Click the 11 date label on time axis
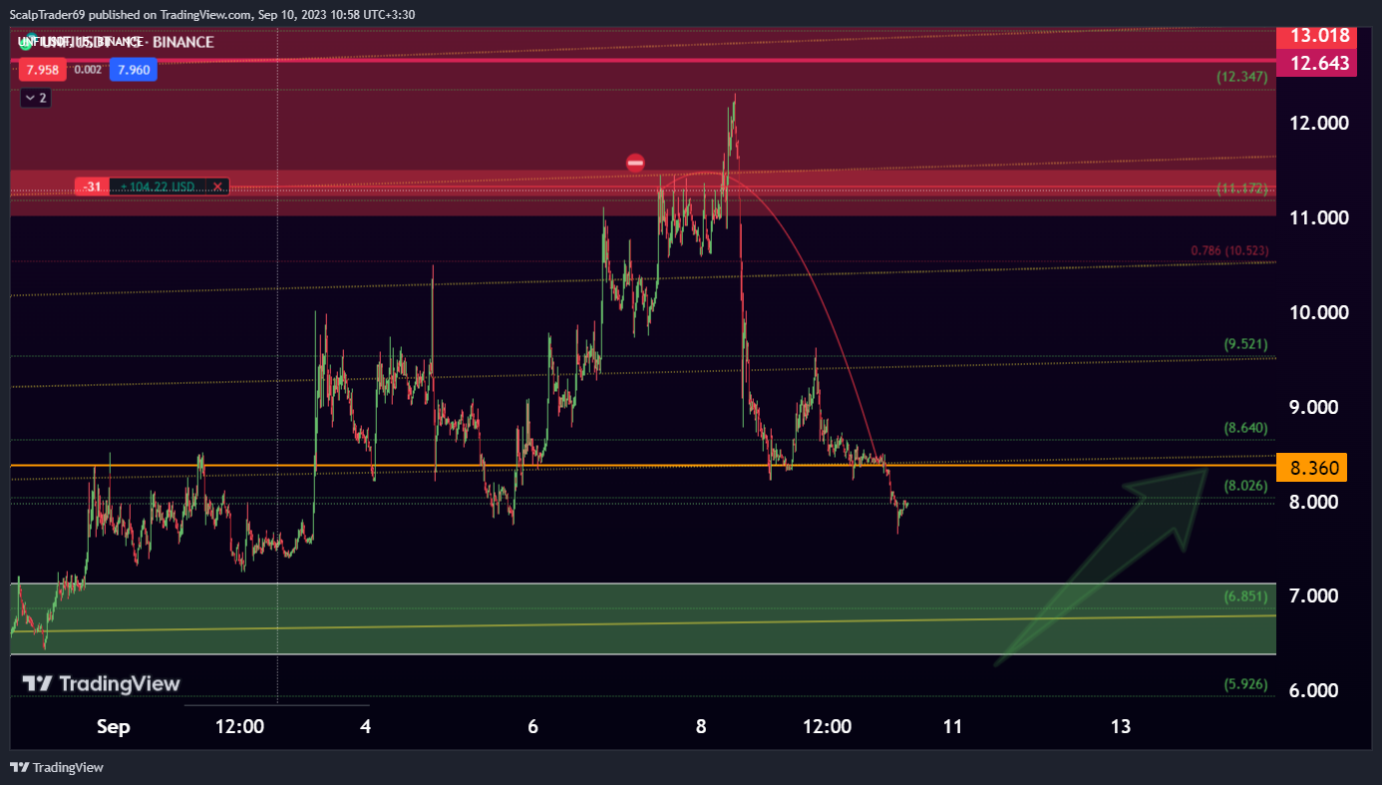This screenshot has width=1382, height=785. coord(952,727)
